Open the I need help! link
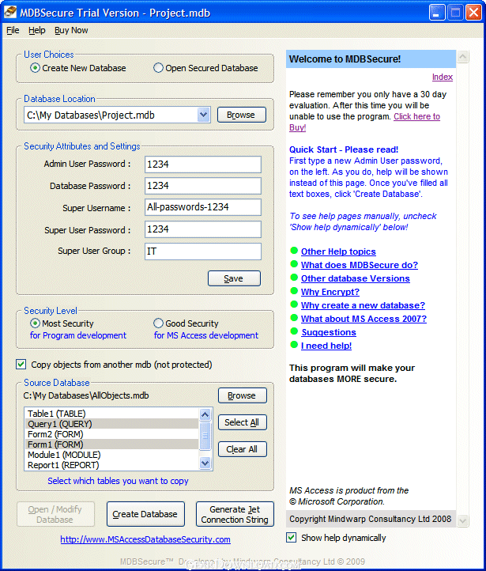This screenshot has width=486, height=571. (x=326, y=346)
